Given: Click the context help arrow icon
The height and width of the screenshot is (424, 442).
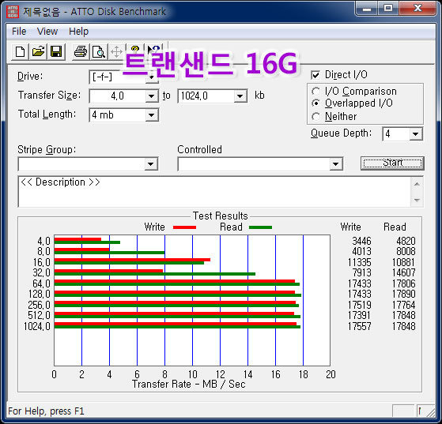Looking at the screenshot, I should (x=154, y=50).
